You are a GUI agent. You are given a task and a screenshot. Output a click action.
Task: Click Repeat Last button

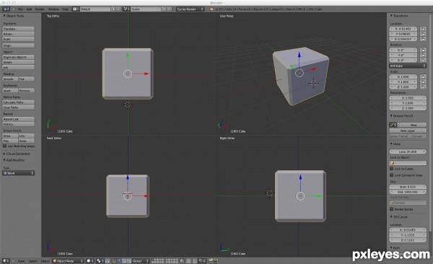coord(19,119)
